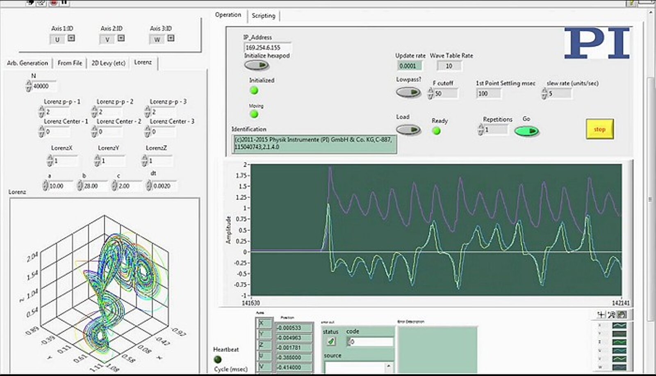656x376 pixels.
Task: Select the graph zoom tool
Action: [x=611, y=315]
